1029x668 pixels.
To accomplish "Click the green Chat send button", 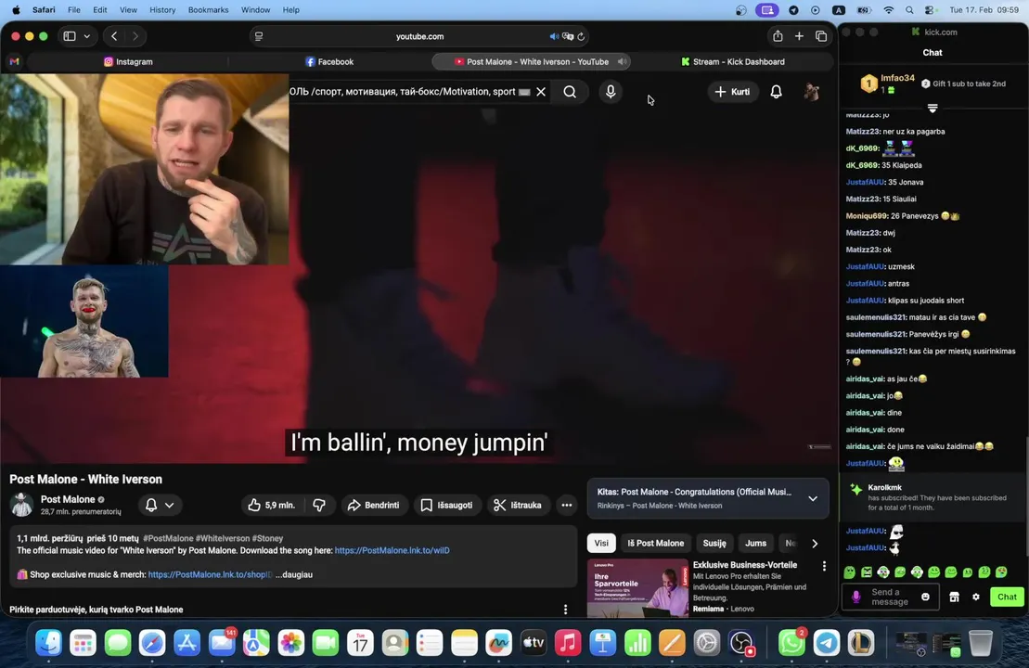I will 1007,597.
